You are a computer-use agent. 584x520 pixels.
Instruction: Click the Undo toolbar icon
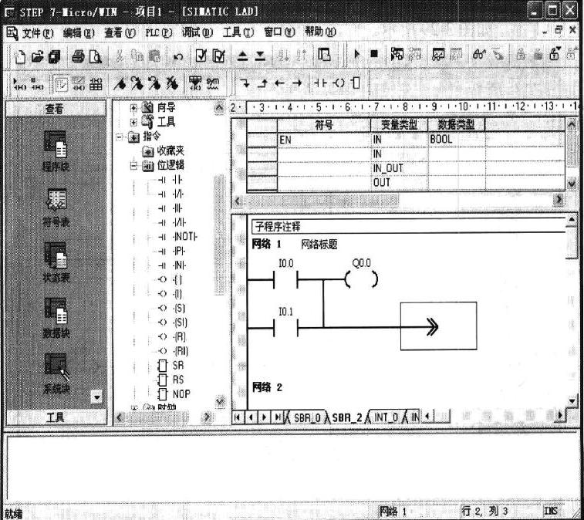coord(178,56)
